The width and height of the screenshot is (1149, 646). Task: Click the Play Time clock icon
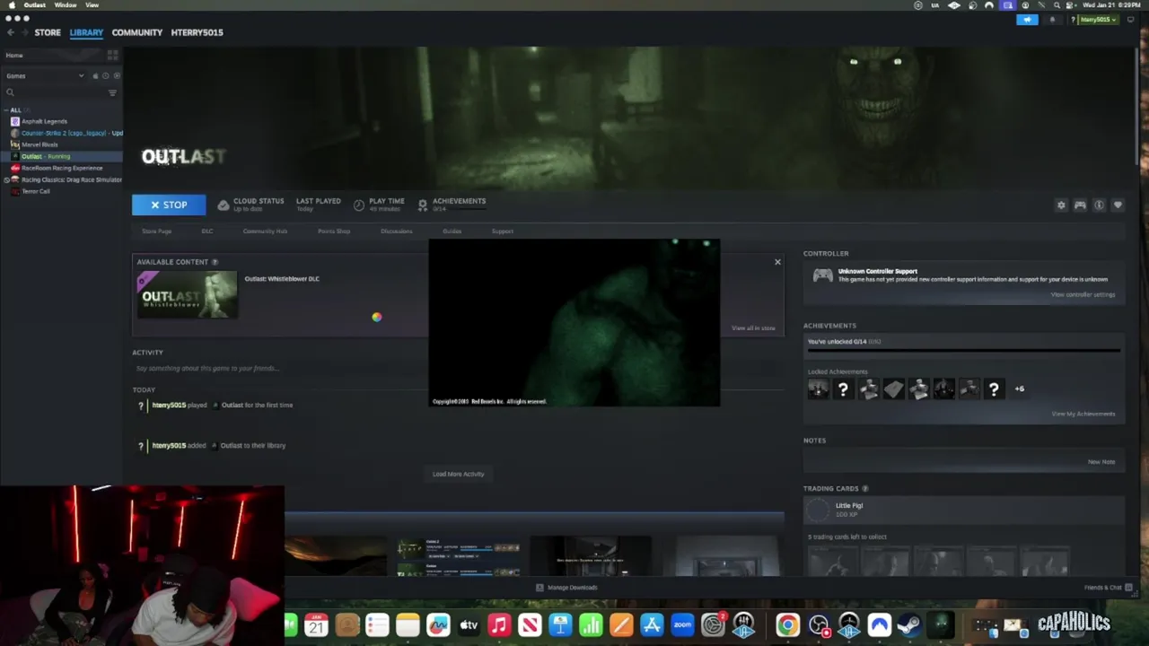pos(359,205)
